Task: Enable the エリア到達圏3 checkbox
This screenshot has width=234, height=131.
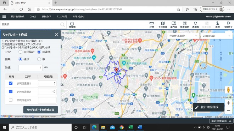Action: 11,100
